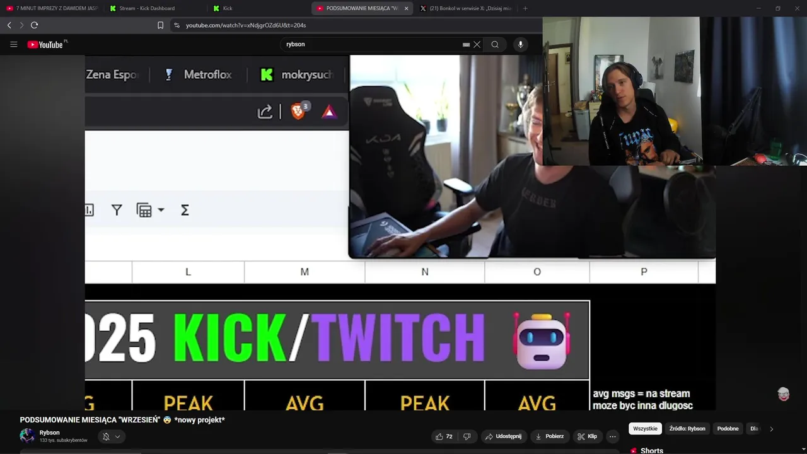807x454 pixels.
Task: Select spreadsheet column header N
Action: (425, 272)
